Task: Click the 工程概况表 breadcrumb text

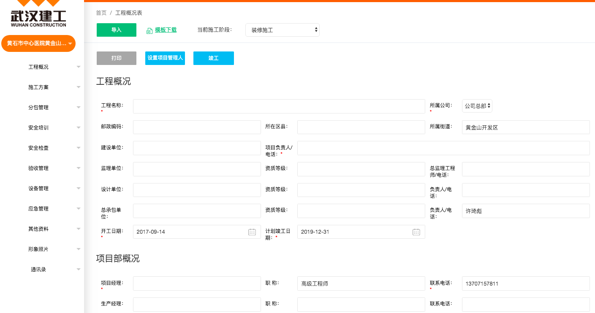Action: coord(129,13)
